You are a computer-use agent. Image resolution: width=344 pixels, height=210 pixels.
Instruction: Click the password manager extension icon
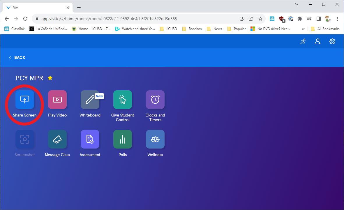(291, 19)
